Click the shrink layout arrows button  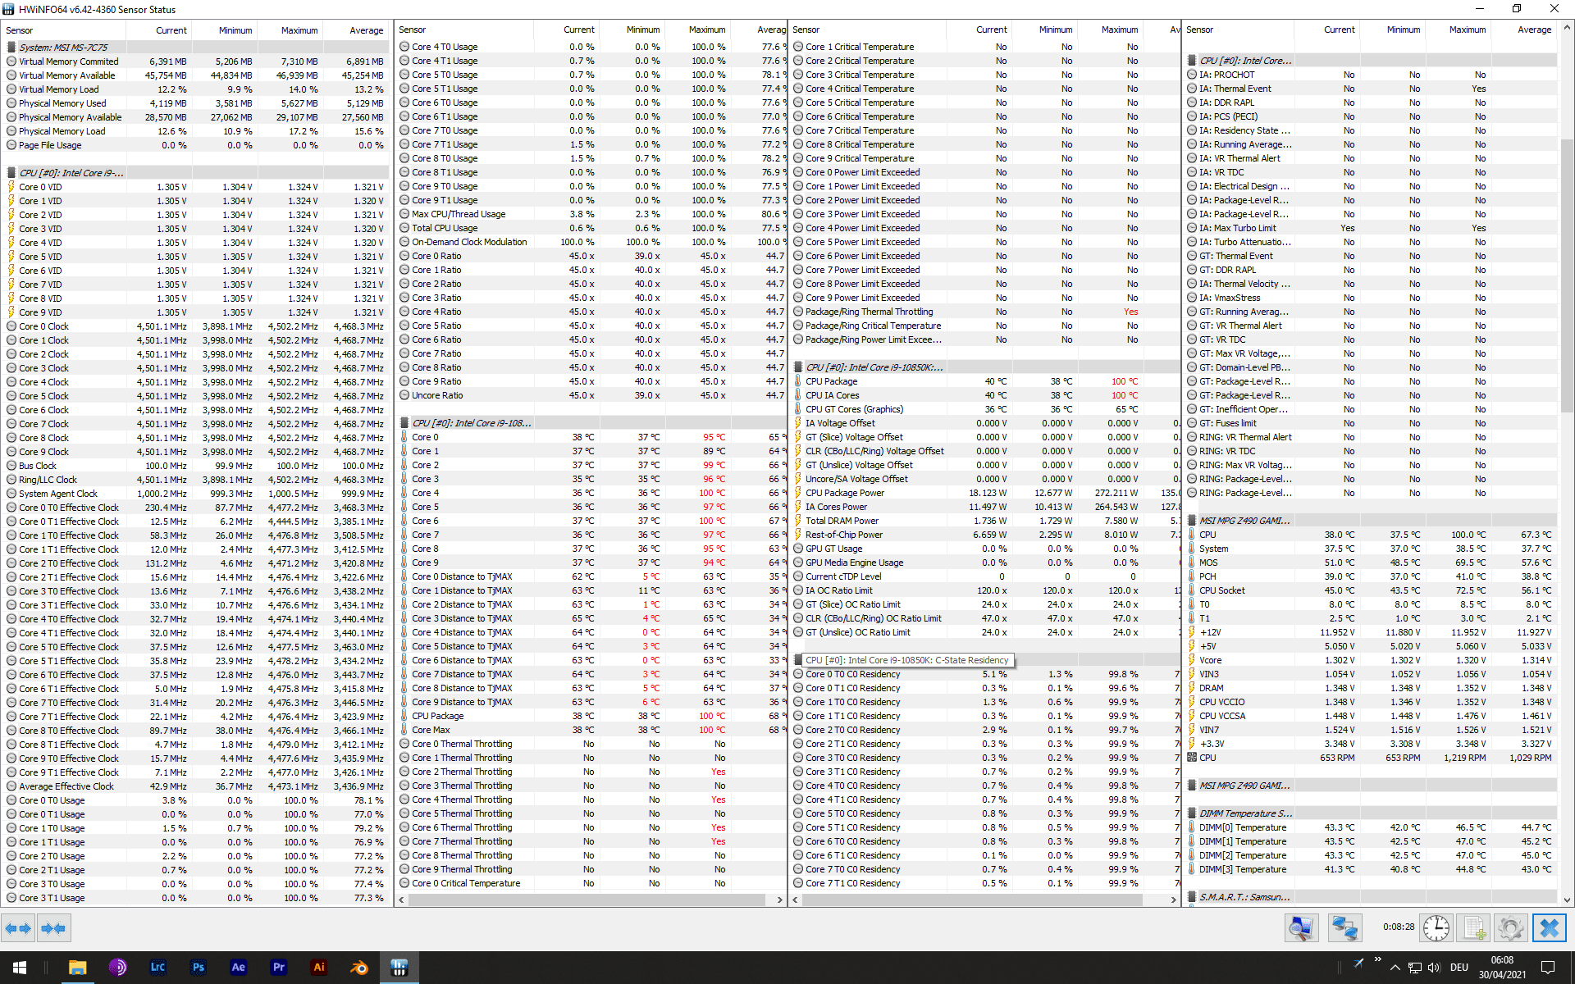tap(53, 928)
